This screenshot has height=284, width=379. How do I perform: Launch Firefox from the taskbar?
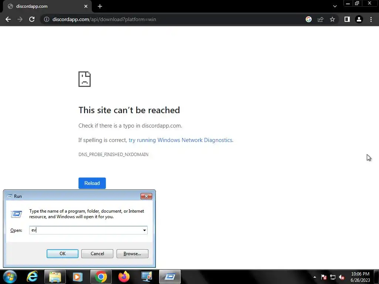point(124,277)
